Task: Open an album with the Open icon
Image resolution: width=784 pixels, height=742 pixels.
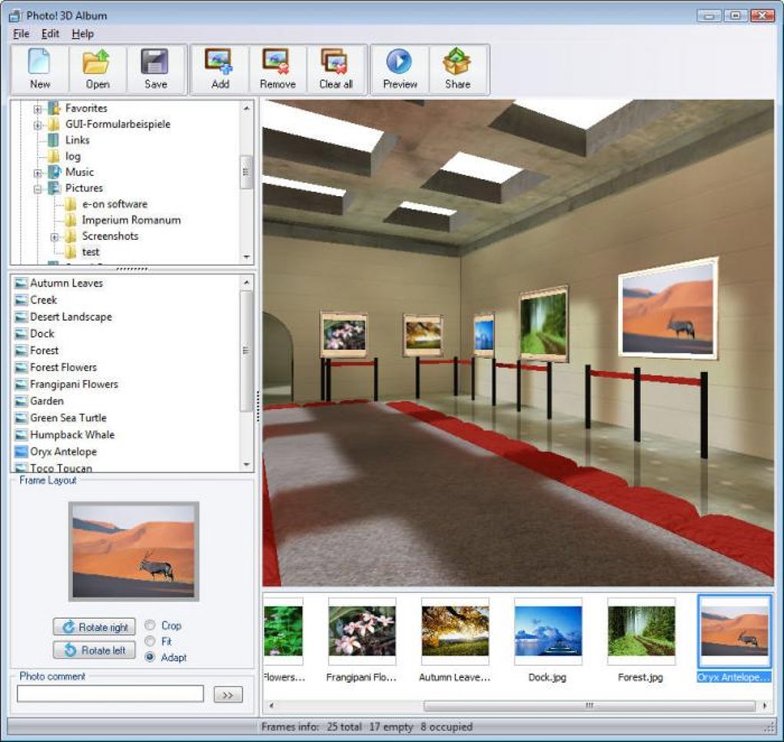Action: [x=98, y=69]
